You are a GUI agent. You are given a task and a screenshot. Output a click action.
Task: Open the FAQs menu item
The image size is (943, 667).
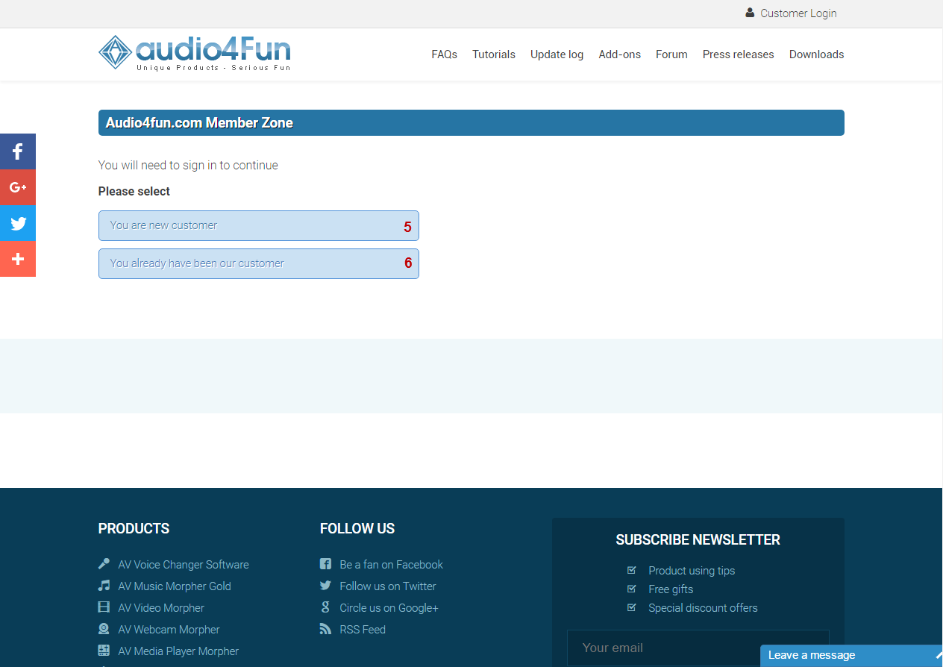click(x=444, y=54)
